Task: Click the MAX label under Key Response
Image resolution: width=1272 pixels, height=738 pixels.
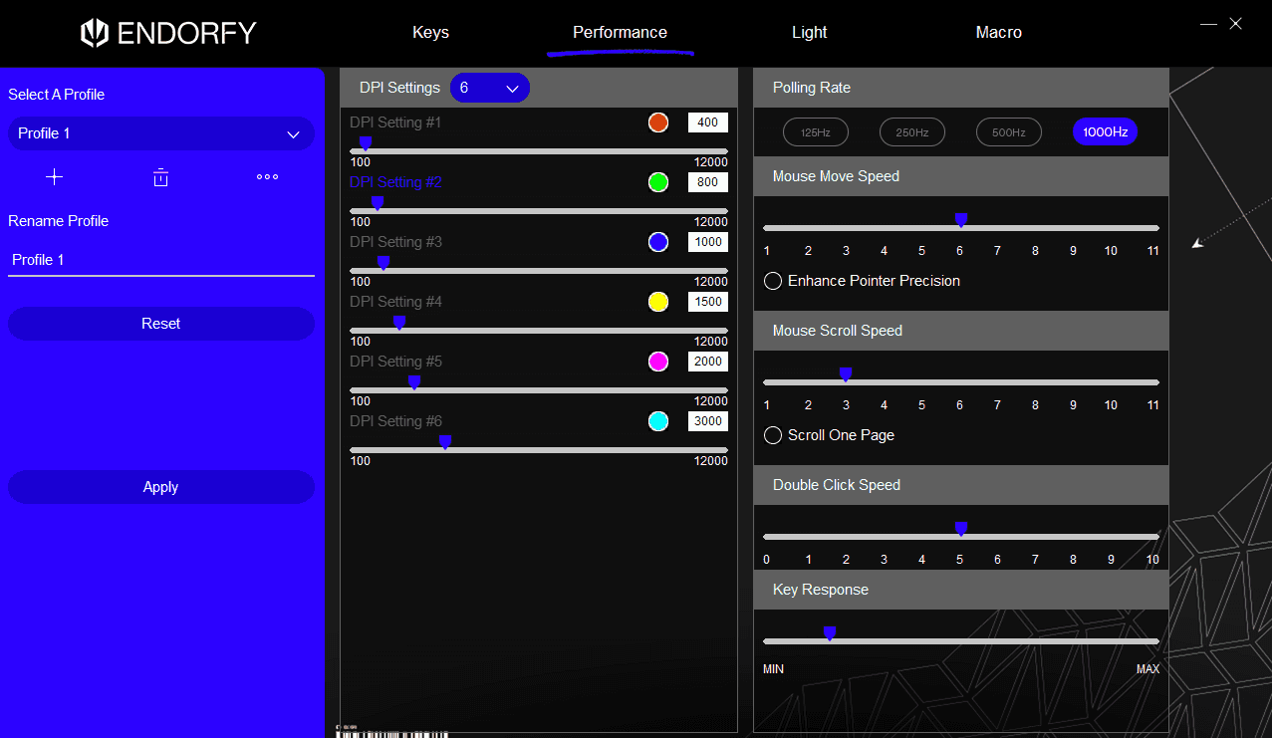Action: click(1147, 669)
